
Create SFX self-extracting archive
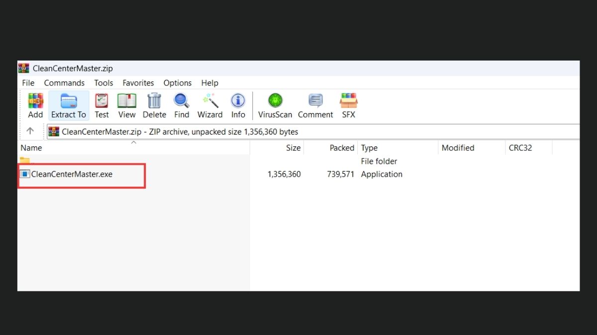pyautogui.click(x=349, y=106)
